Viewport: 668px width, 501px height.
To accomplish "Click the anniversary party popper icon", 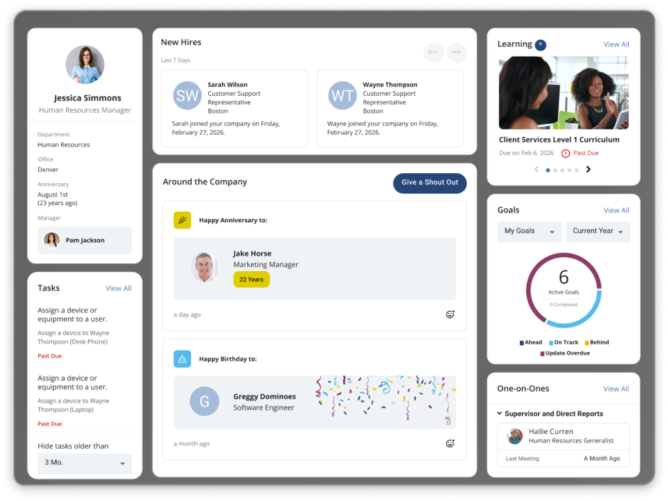I will [183, 220].
